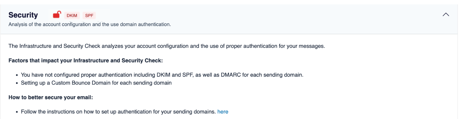459x119 pixels.
Task: Click the SPF warning badge
Action: (x=89, y=16)
